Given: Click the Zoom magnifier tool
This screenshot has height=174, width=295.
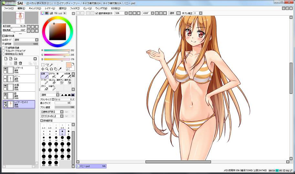Looking at the screenshot, I should [x=47, y=69].
